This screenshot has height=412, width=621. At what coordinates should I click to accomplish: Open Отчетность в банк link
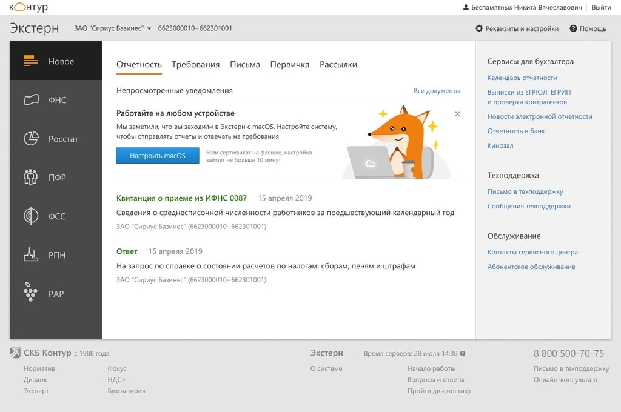coord(516,131)
